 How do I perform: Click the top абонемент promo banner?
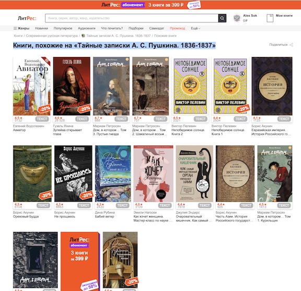(x=150, y=5)
